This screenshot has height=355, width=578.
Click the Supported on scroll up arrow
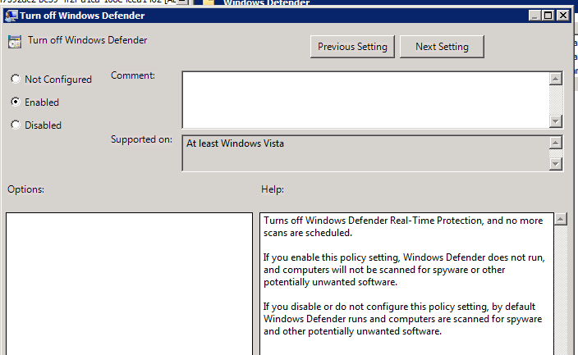click(556, 143)
